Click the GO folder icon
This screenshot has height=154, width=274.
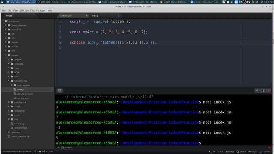point(9,38)
